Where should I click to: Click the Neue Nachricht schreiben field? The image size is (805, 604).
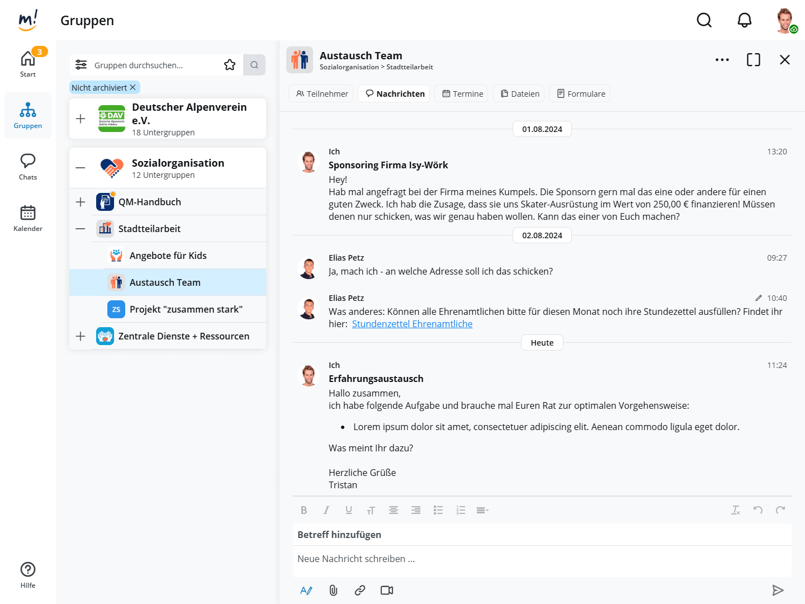[x=541, y=559]
